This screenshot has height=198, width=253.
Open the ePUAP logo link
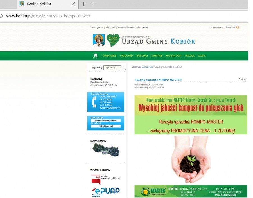point(106,192)
